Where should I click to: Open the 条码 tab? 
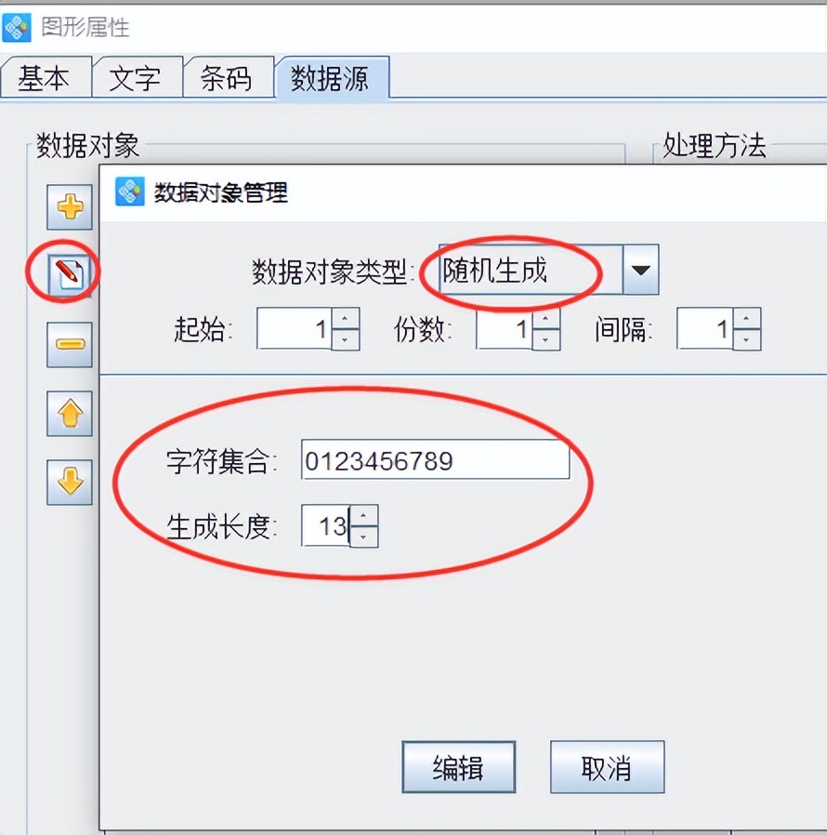point(229,78)
